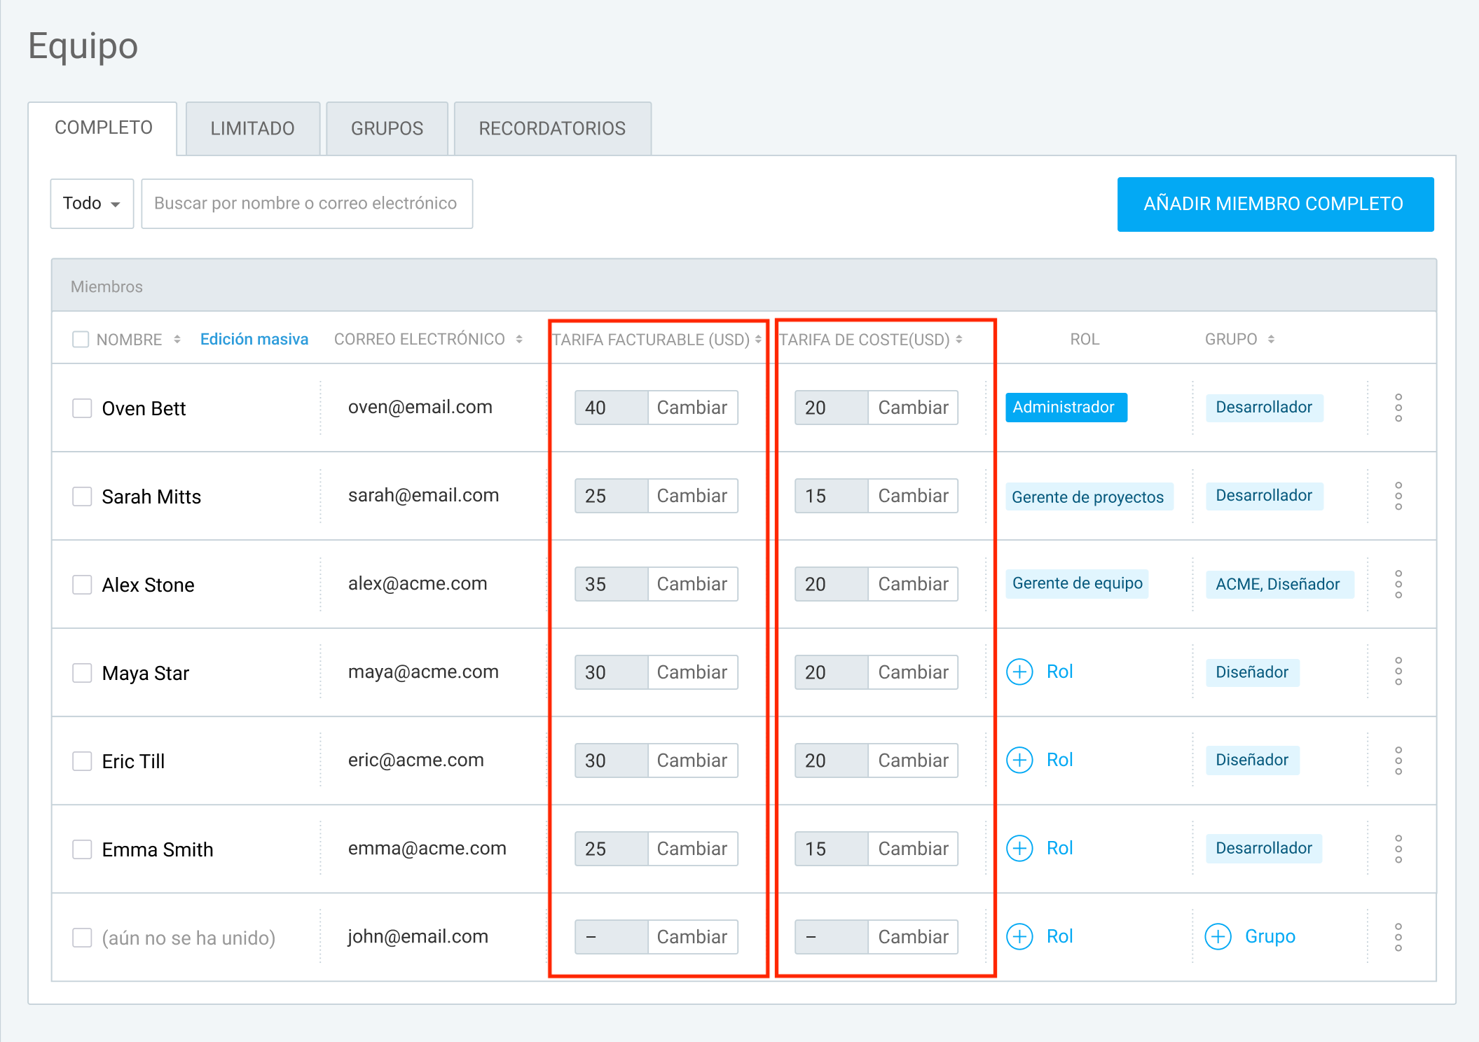Open the RECORDATORIOS tab
This screenshot has height=1042, width=1479.
[x=552, y=128]
